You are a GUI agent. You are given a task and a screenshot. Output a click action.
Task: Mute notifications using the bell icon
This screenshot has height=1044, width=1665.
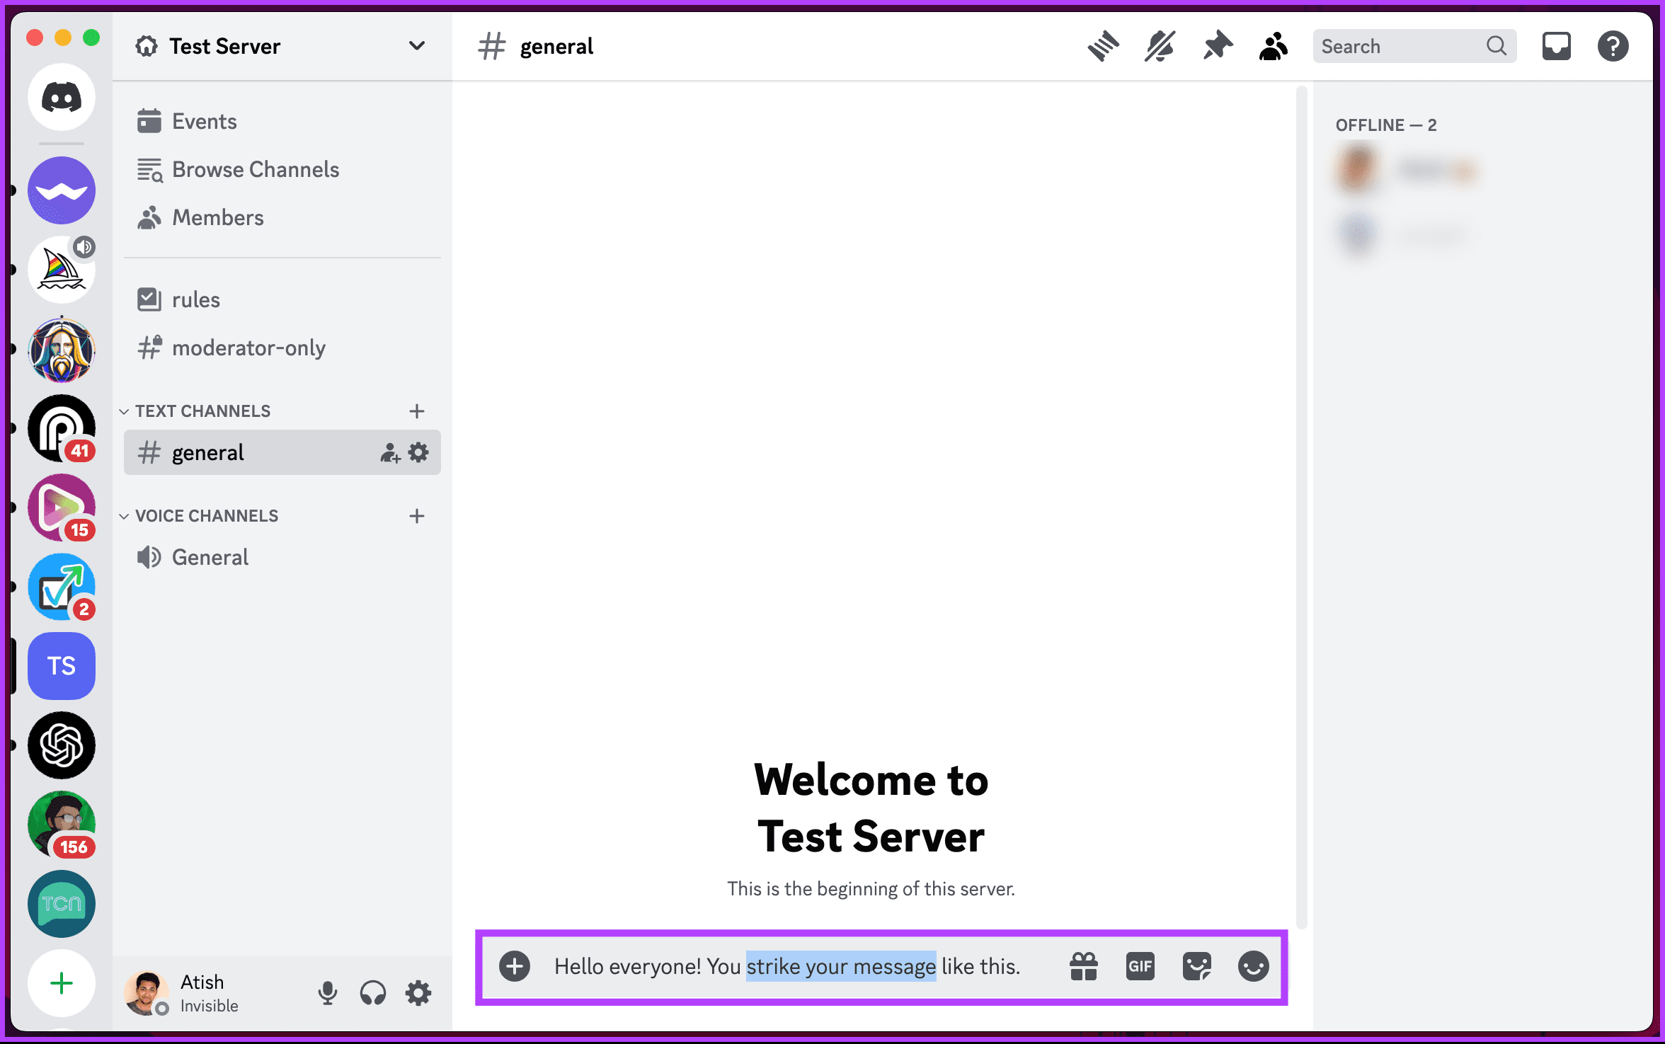(1160, 45)
